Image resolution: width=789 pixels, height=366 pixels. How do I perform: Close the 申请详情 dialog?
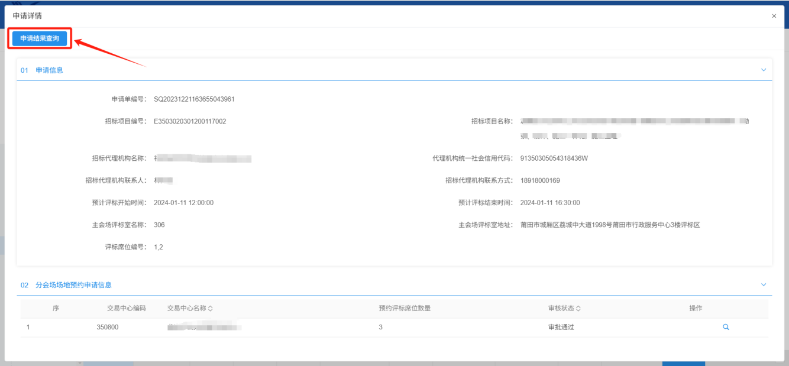pos(774,16)
